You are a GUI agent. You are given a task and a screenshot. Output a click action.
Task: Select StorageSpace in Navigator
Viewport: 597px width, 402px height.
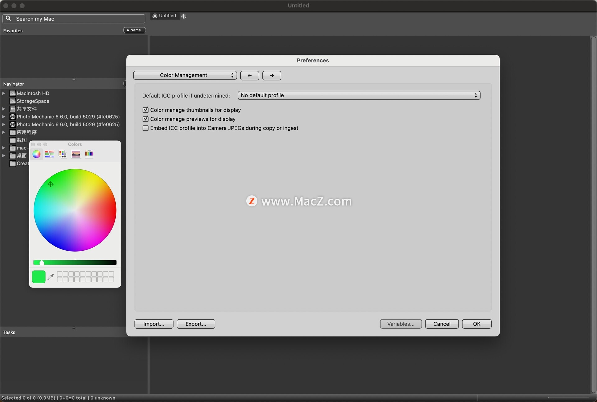[33, 101]
